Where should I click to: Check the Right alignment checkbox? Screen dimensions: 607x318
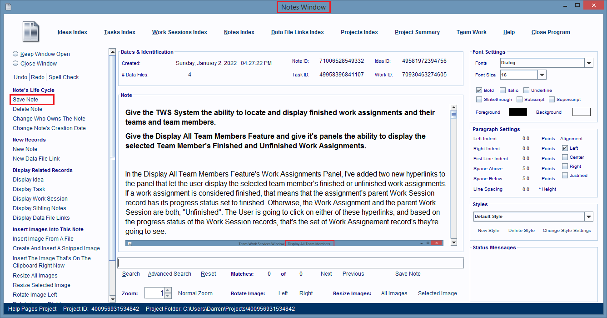pos(565,166)
